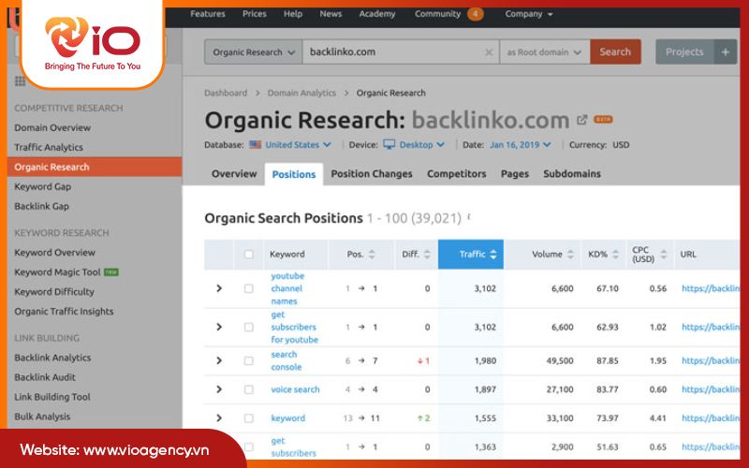
Task: Switch to the Competitors tab
Action: tap(457, 174)
